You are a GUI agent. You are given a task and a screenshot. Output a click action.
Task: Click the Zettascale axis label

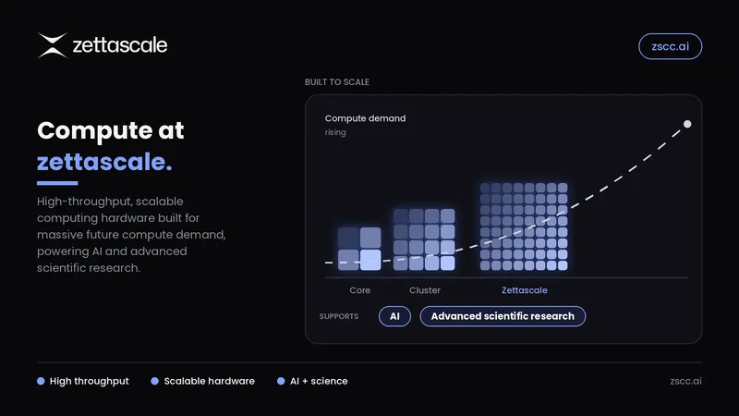click(524, 290)
